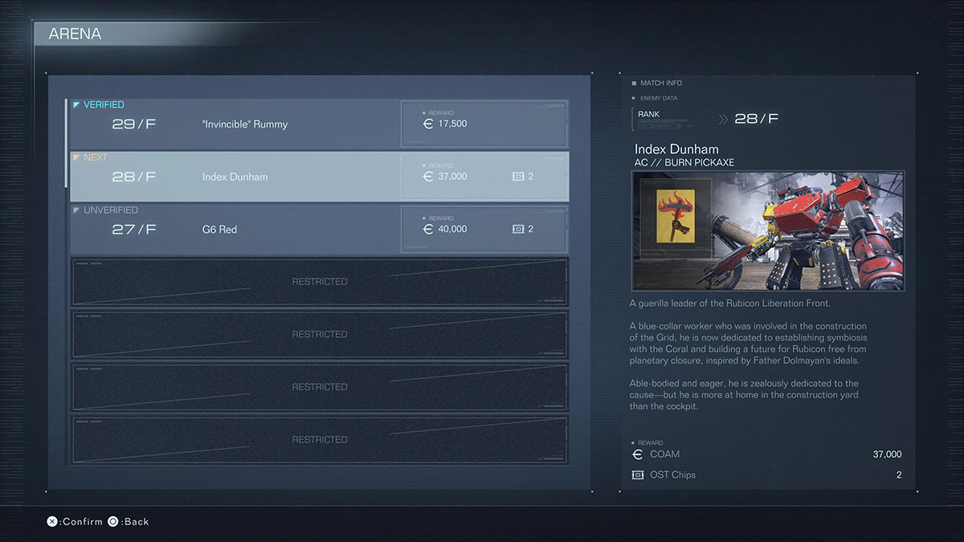Click the double chevron beside rank 28/F
The image size is (964, 542).
723,119
